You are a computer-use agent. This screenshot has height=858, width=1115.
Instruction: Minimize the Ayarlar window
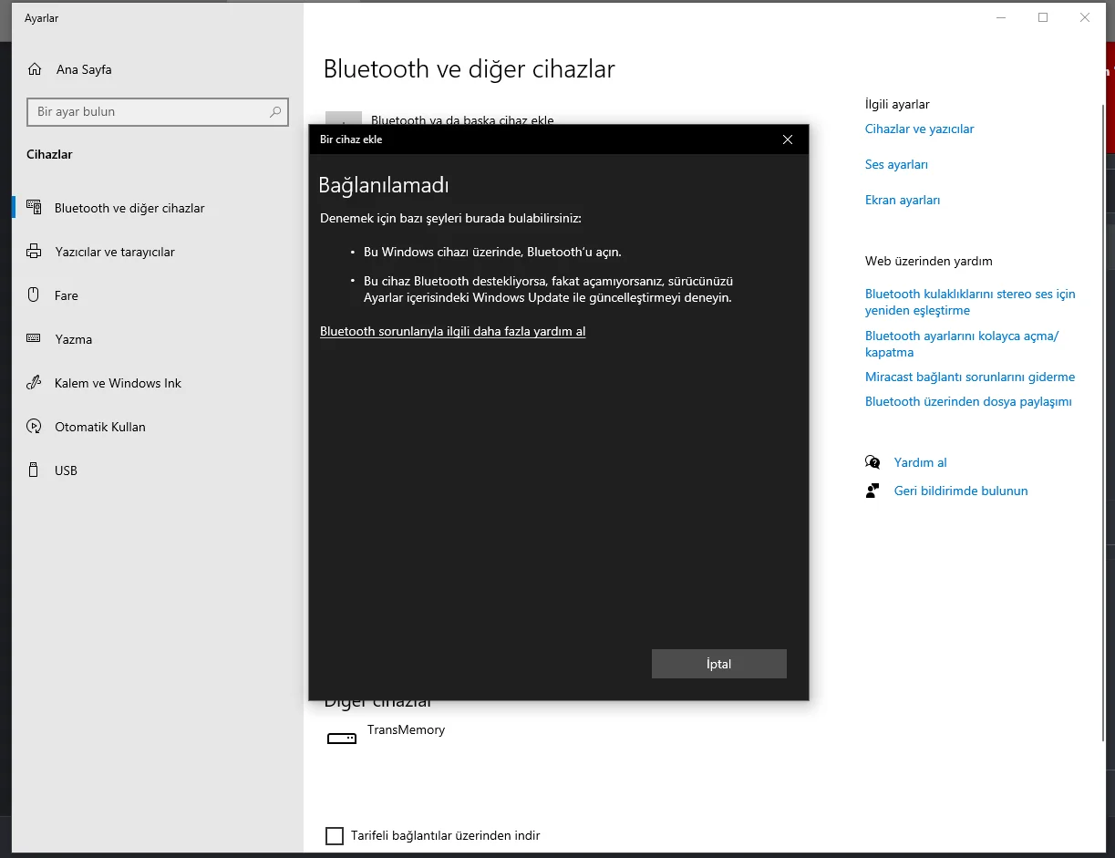(x=1001, y=17)
